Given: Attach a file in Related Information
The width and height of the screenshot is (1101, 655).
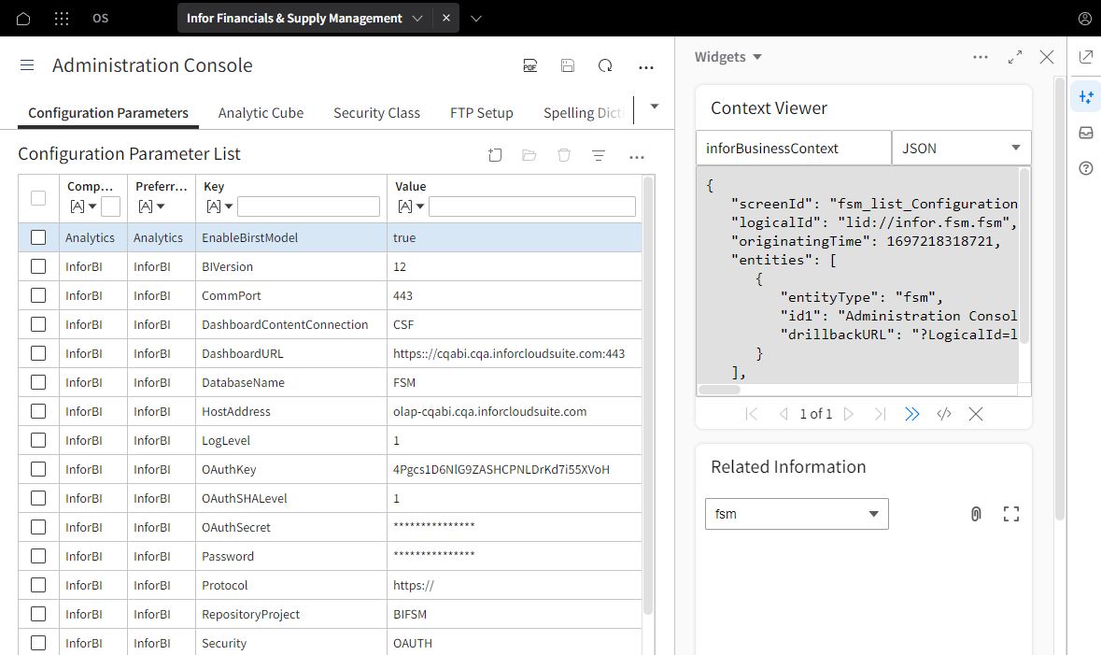Looking at the screenshot, I should [x=976, y=513].
